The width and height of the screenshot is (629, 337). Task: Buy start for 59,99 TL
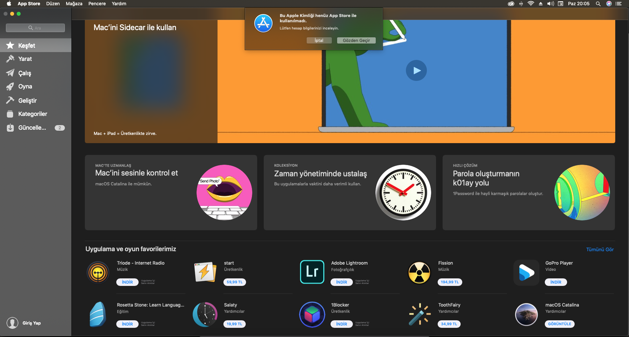tap(235, 282)
